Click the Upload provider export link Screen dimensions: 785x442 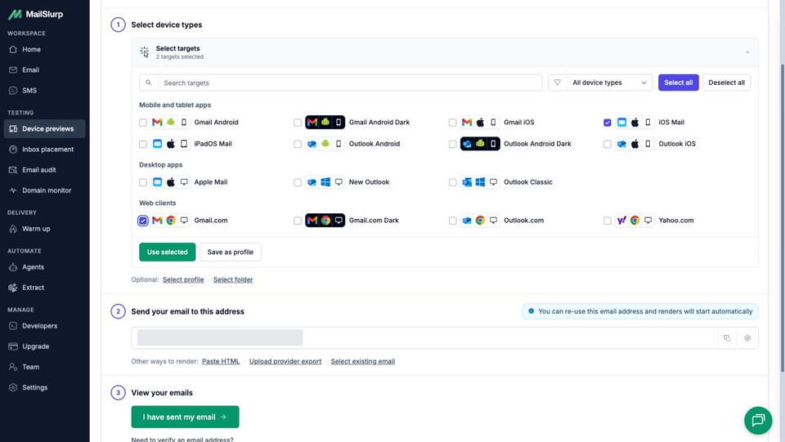[x=285, y=361]
